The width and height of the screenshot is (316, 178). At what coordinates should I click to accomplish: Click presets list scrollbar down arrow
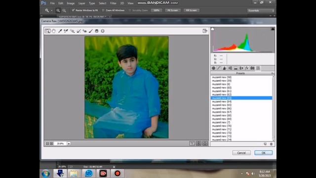273,140
